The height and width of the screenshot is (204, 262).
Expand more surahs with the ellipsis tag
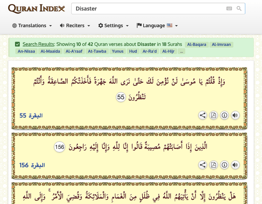pos(181,51)
